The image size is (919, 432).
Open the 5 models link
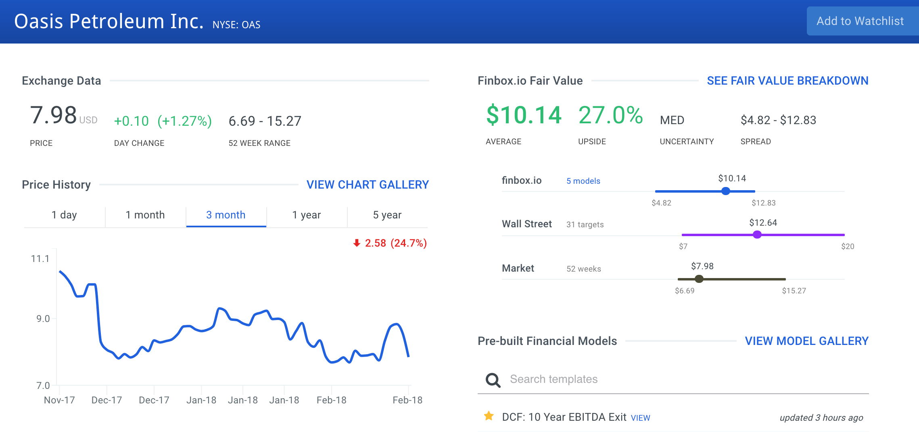(583, 181)
